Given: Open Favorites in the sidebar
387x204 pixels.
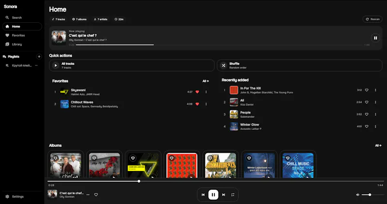Looking at the screenshot, I should [22, 35].
